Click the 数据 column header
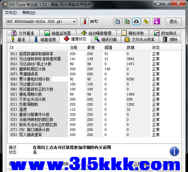188x172 pixels. 138,47
